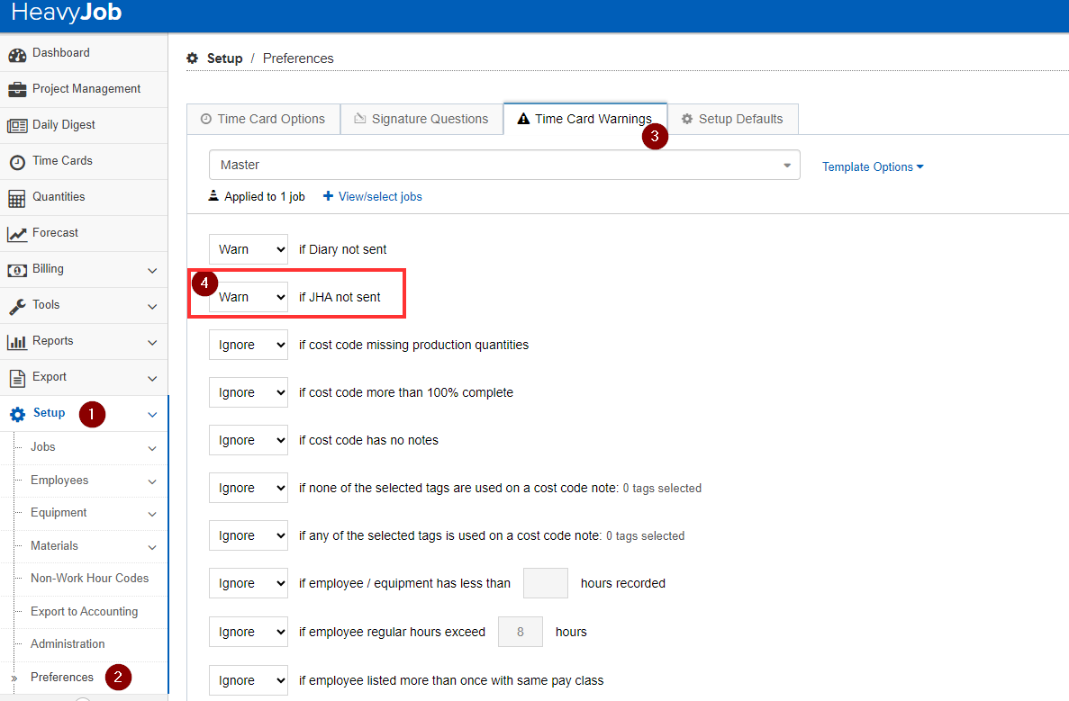The height and width of the screenshot is (701, 1069).
Task: Open the Setup Defaults tab
Action: [733, 119]
